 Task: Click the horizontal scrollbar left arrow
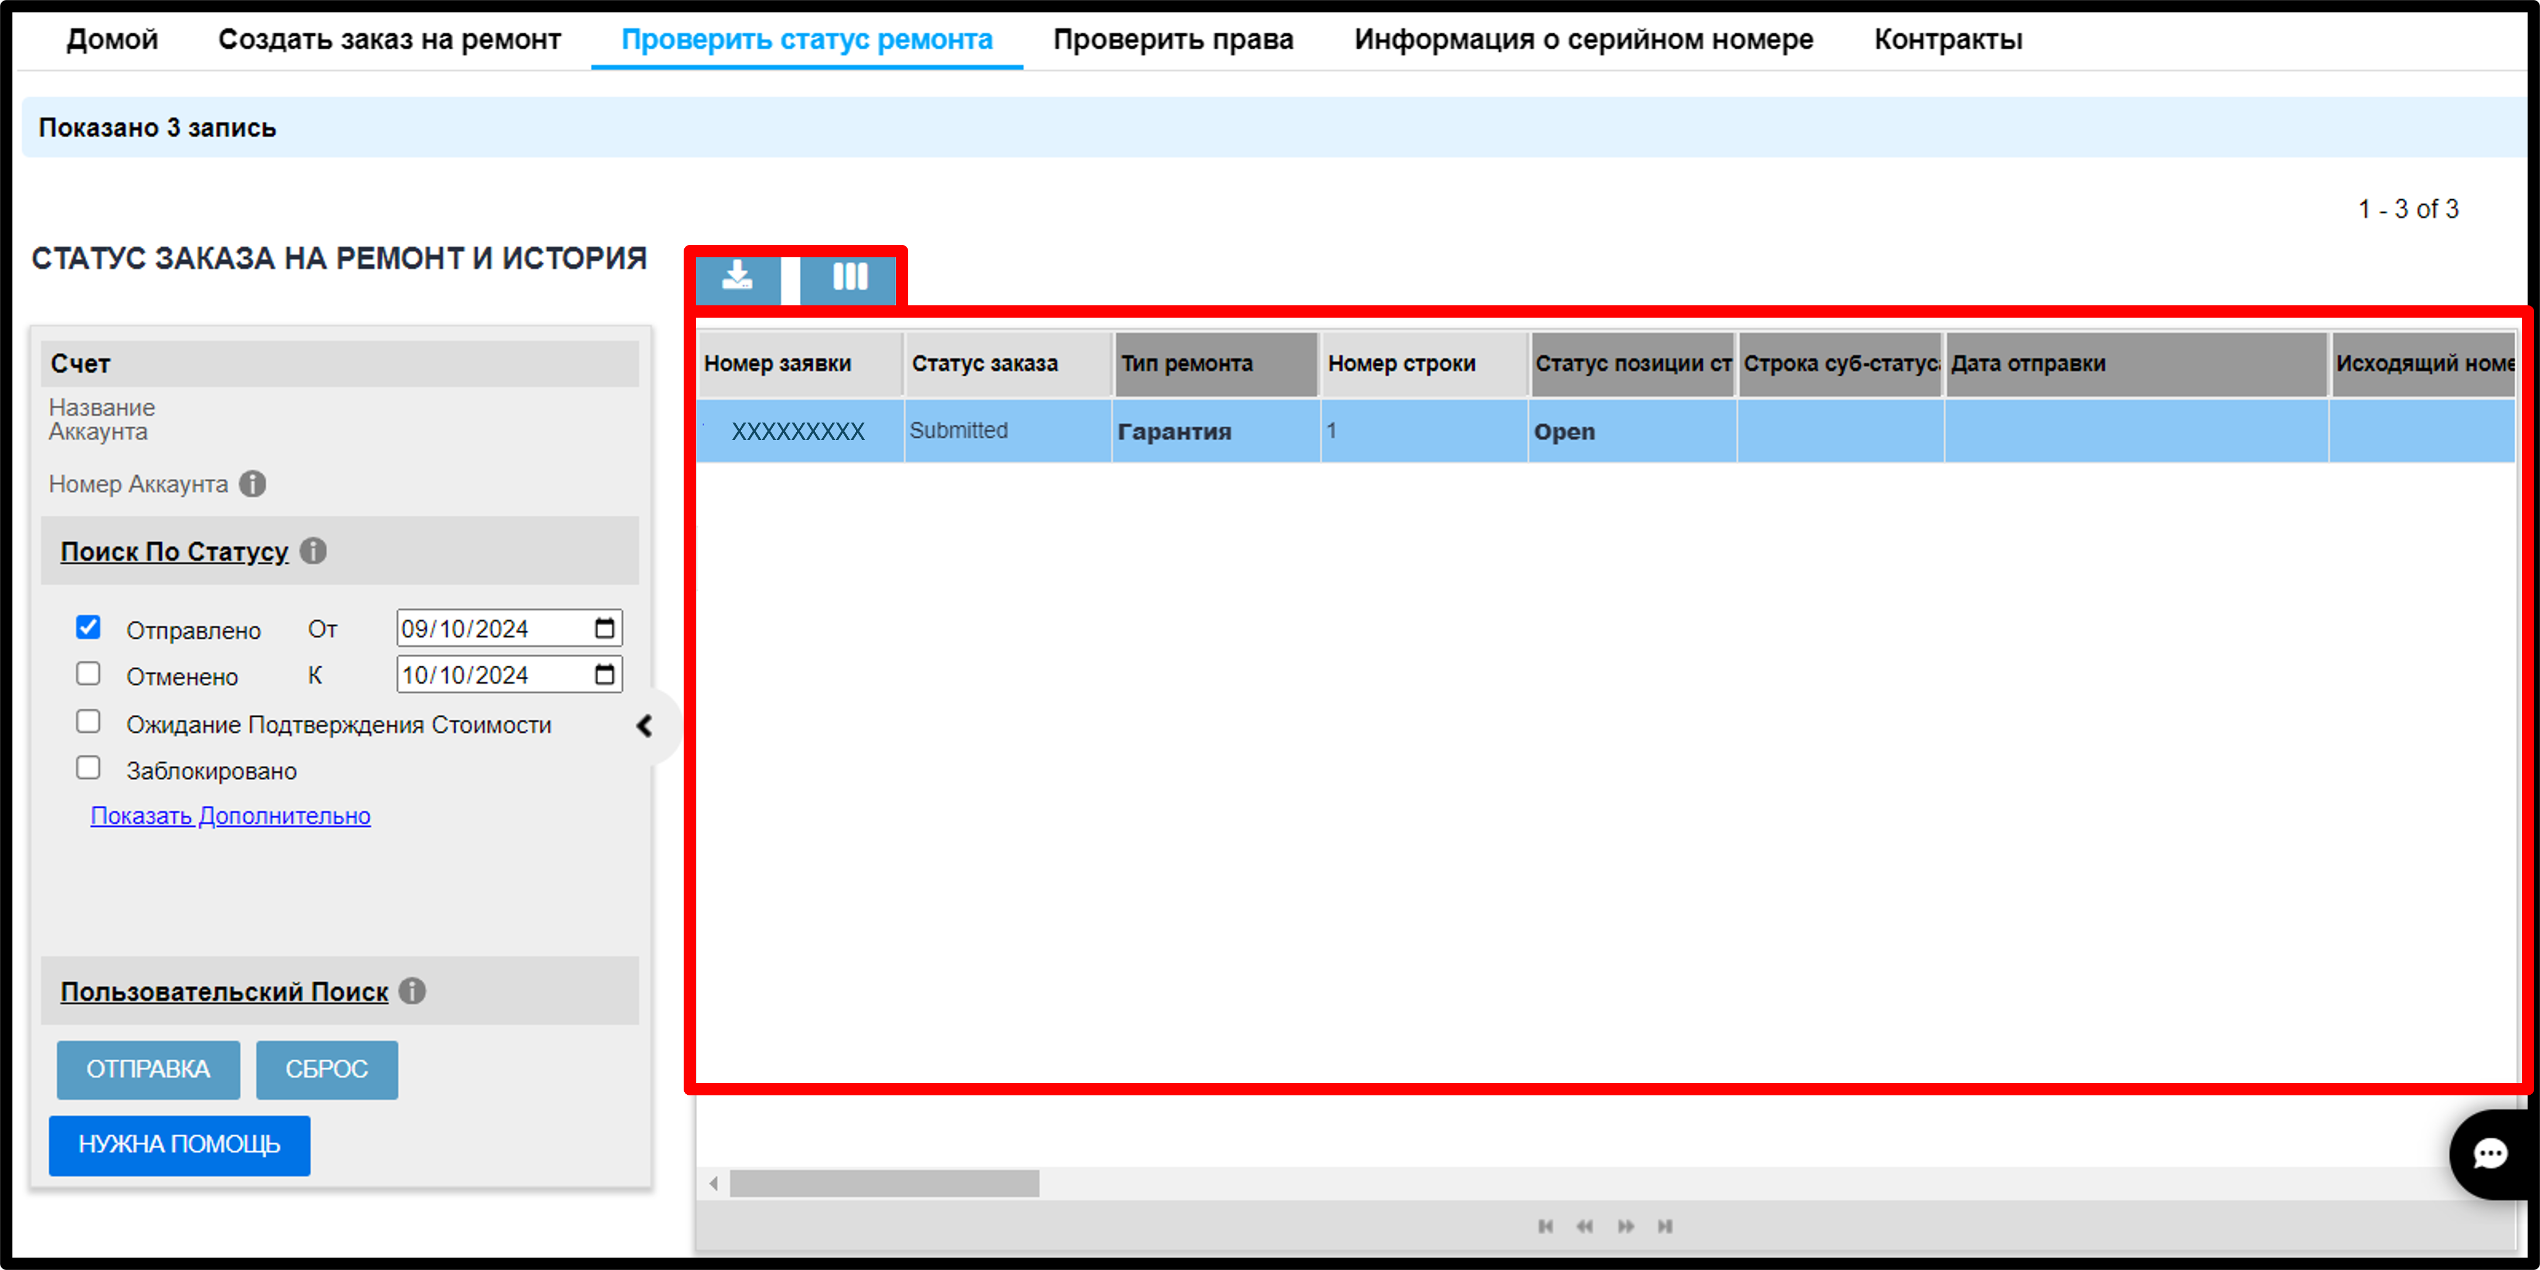coord(713,1183)
